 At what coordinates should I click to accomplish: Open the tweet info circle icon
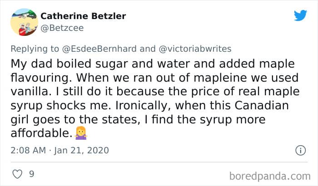tap(300, 150)
